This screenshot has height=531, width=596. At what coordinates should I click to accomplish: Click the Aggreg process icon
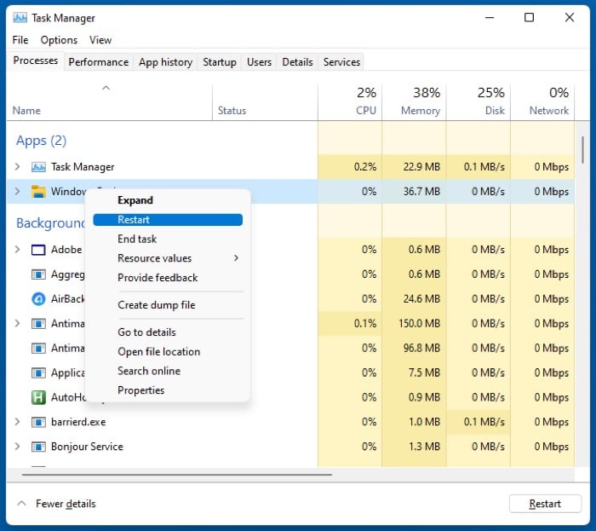coord(38,274)
